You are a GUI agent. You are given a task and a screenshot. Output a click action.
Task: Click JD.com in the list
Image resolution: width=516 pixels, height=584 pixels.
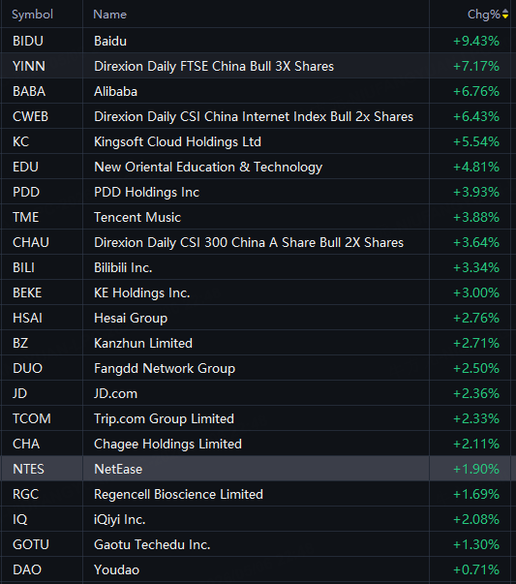click(x=116, y=393)
